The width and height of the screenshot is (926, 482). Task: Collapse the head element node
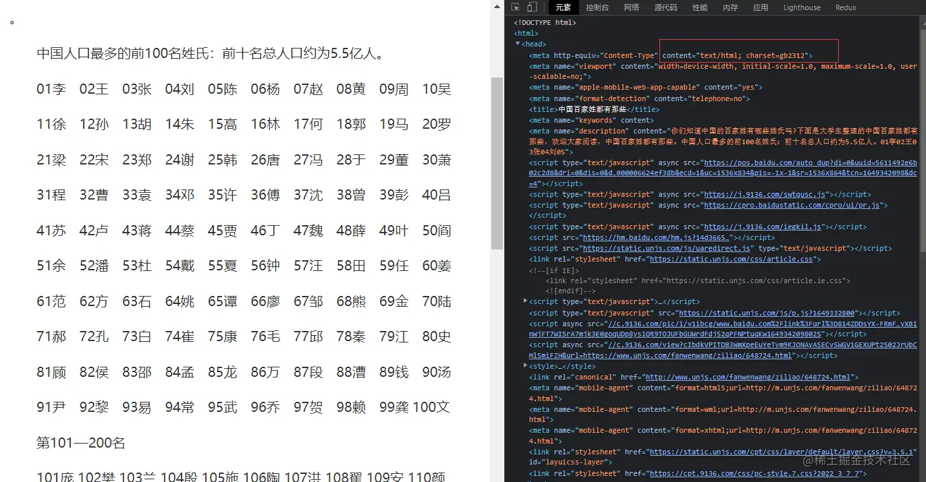518,44
